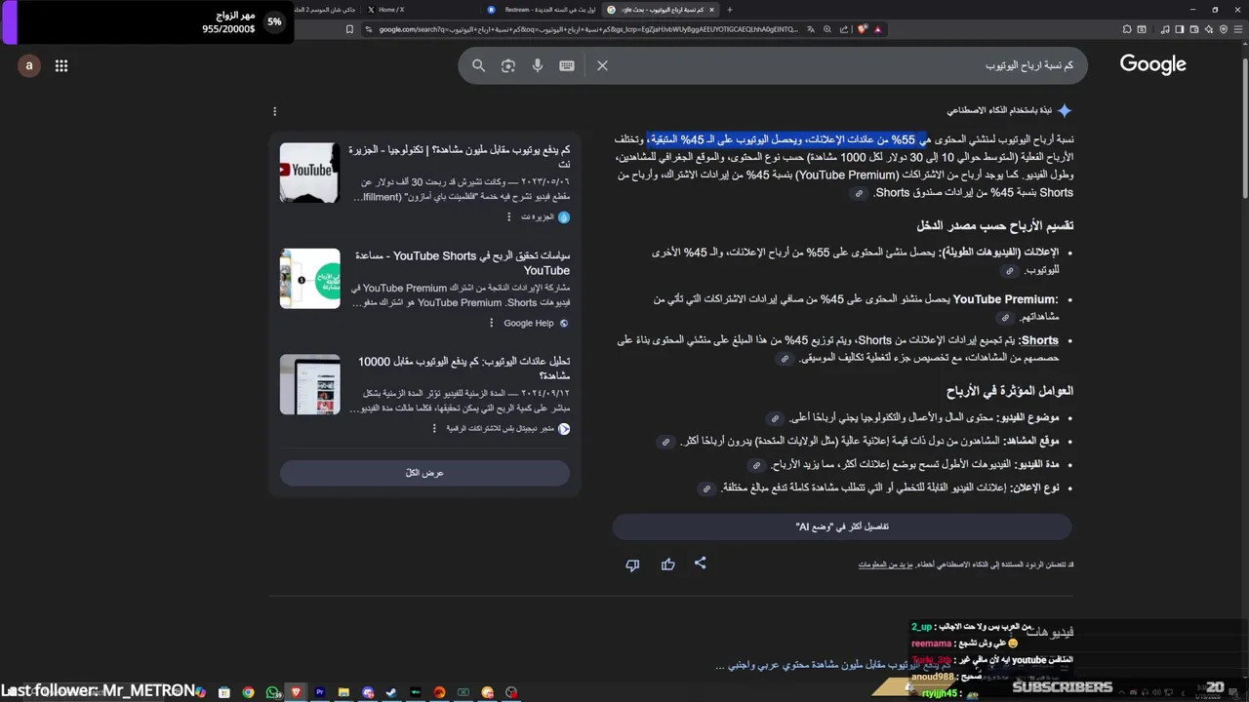Open a new browser tab with plus button
Screen dimensions: 1249x702
[729, 9]
